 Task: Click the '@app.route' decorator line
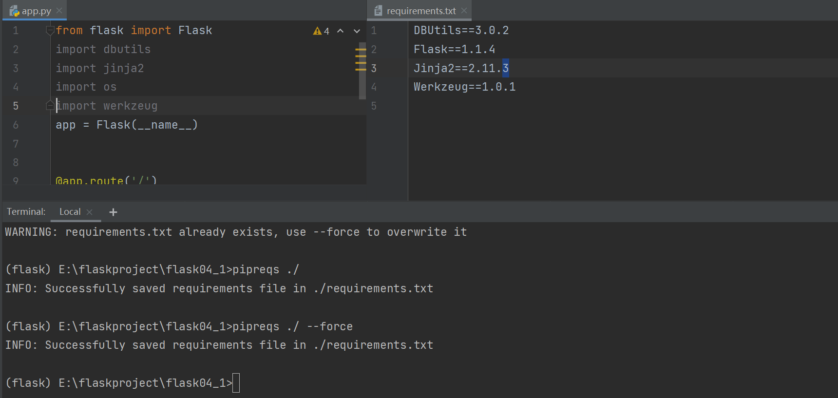pyautogui.click(x=106, y=180)
